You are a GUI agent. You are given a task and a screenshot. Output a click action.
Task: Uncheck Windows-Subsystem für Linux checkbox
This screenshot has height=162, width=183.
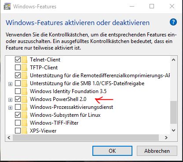(x=18, y=115)
